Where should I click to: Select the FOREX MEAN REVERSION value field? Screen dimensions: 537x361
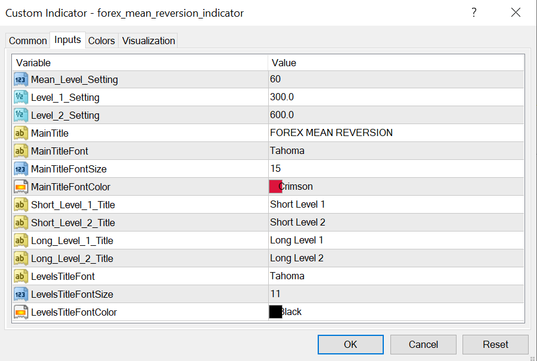click(x=331, y=133)
